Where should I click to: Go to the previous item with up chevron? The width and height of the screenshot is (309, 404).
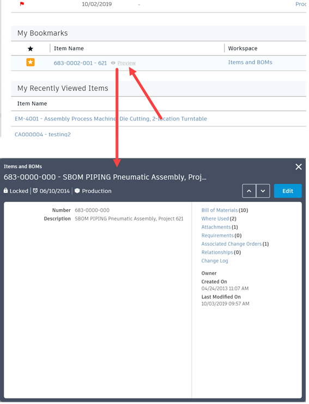[x=249, y=191]
